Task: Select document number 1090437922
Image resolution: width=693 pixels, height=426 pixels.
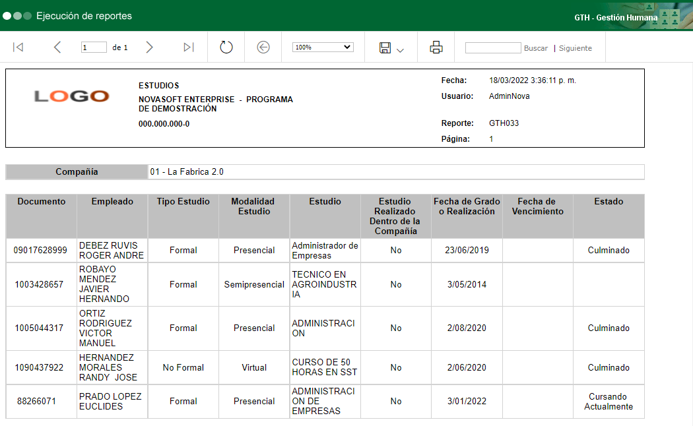Action: (40, 368)
